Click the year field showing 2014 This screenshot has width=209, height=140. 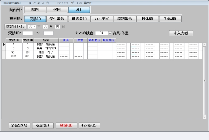click(x=32, y=26)
